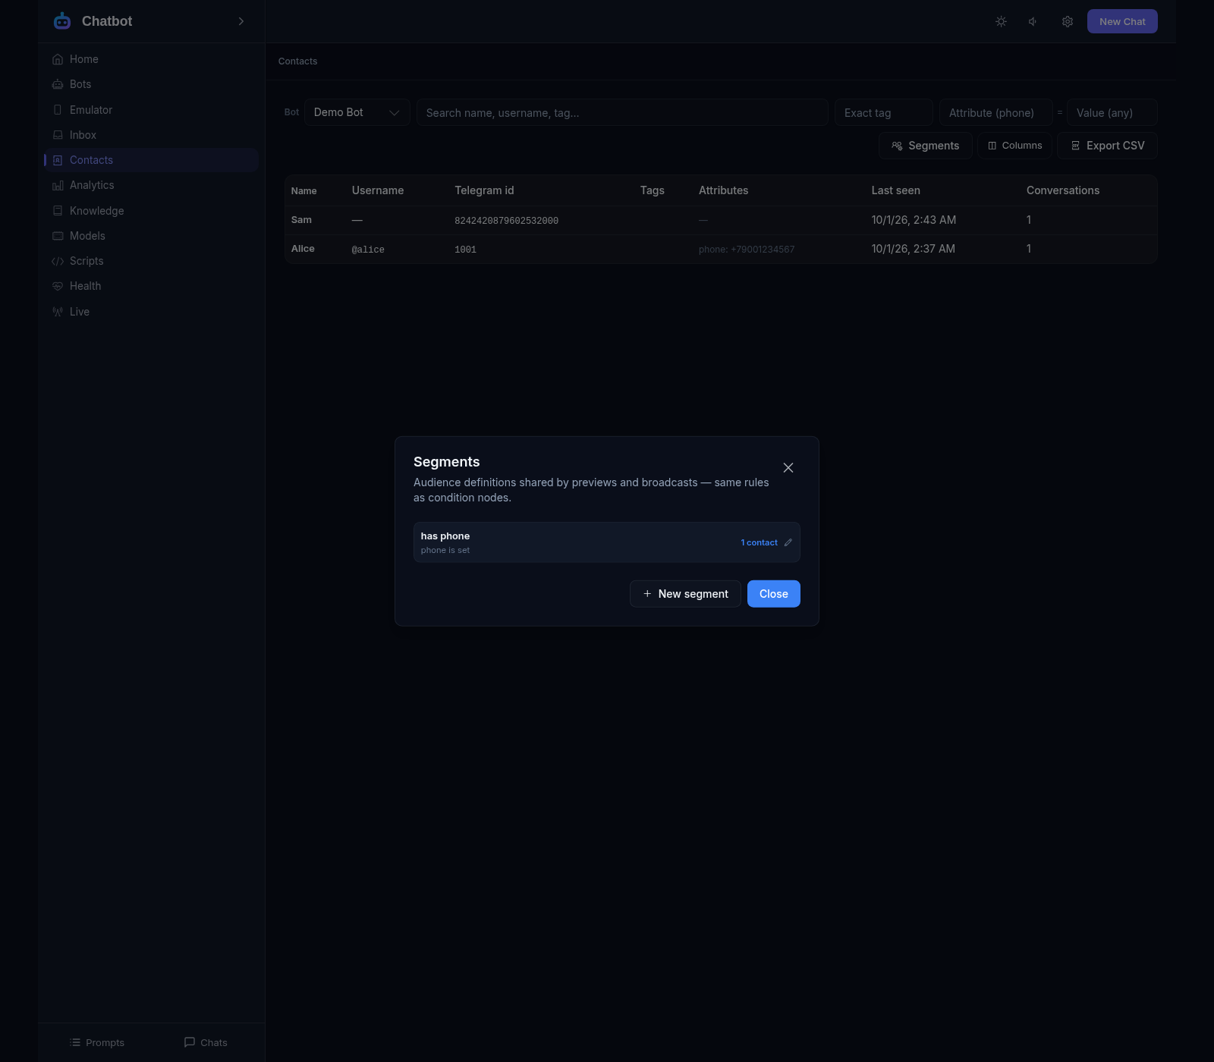Click the Conversations column header
1214x1062 pixels.
tap(1063, 190)
